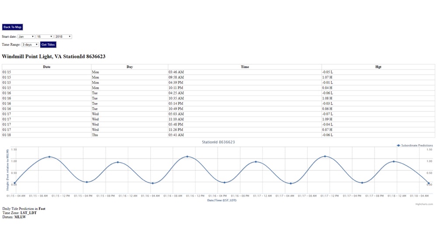Click the 01/15 10:11 PM high tide chart point
Screen dimensions: 437x246
[118, 162]
